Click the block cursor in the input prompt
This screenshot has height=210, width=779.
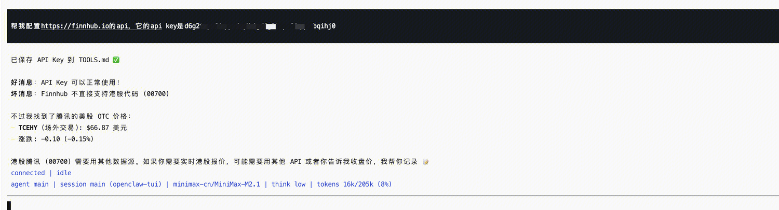point(9,205)
